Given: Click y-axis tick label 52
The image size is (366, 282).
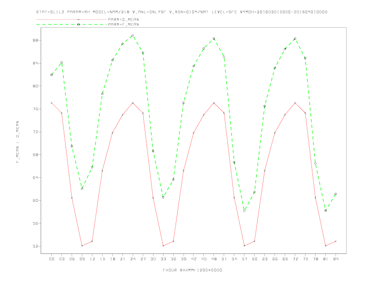Looking at the screenshot, I should click(35, 246).
